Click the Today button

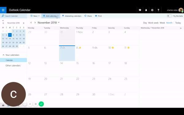click(178, 23)
